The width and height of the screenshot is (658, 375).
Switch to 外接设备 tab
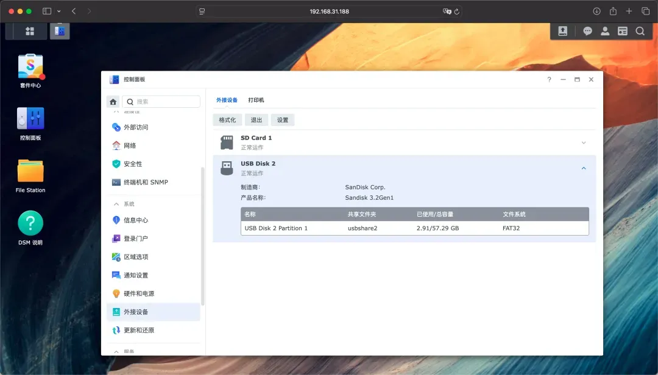coord(227,100)
